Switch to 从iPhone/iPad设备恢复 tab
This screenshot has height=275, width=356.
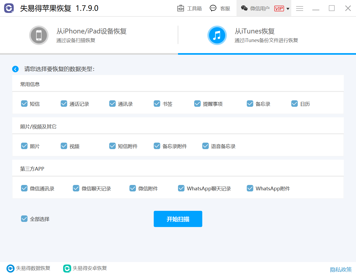pos(91,35)
